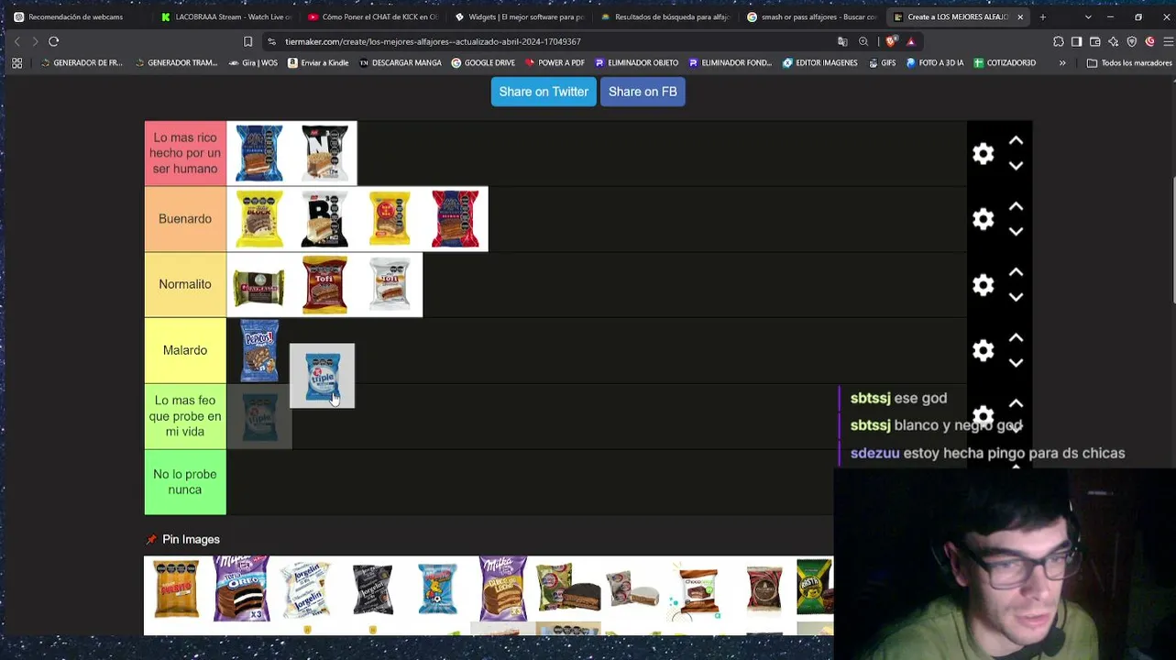This screenshot has width=1176, height=660.
Task: Pick the red Tofi alfajor in Normalito
Action: coord(324,284)
